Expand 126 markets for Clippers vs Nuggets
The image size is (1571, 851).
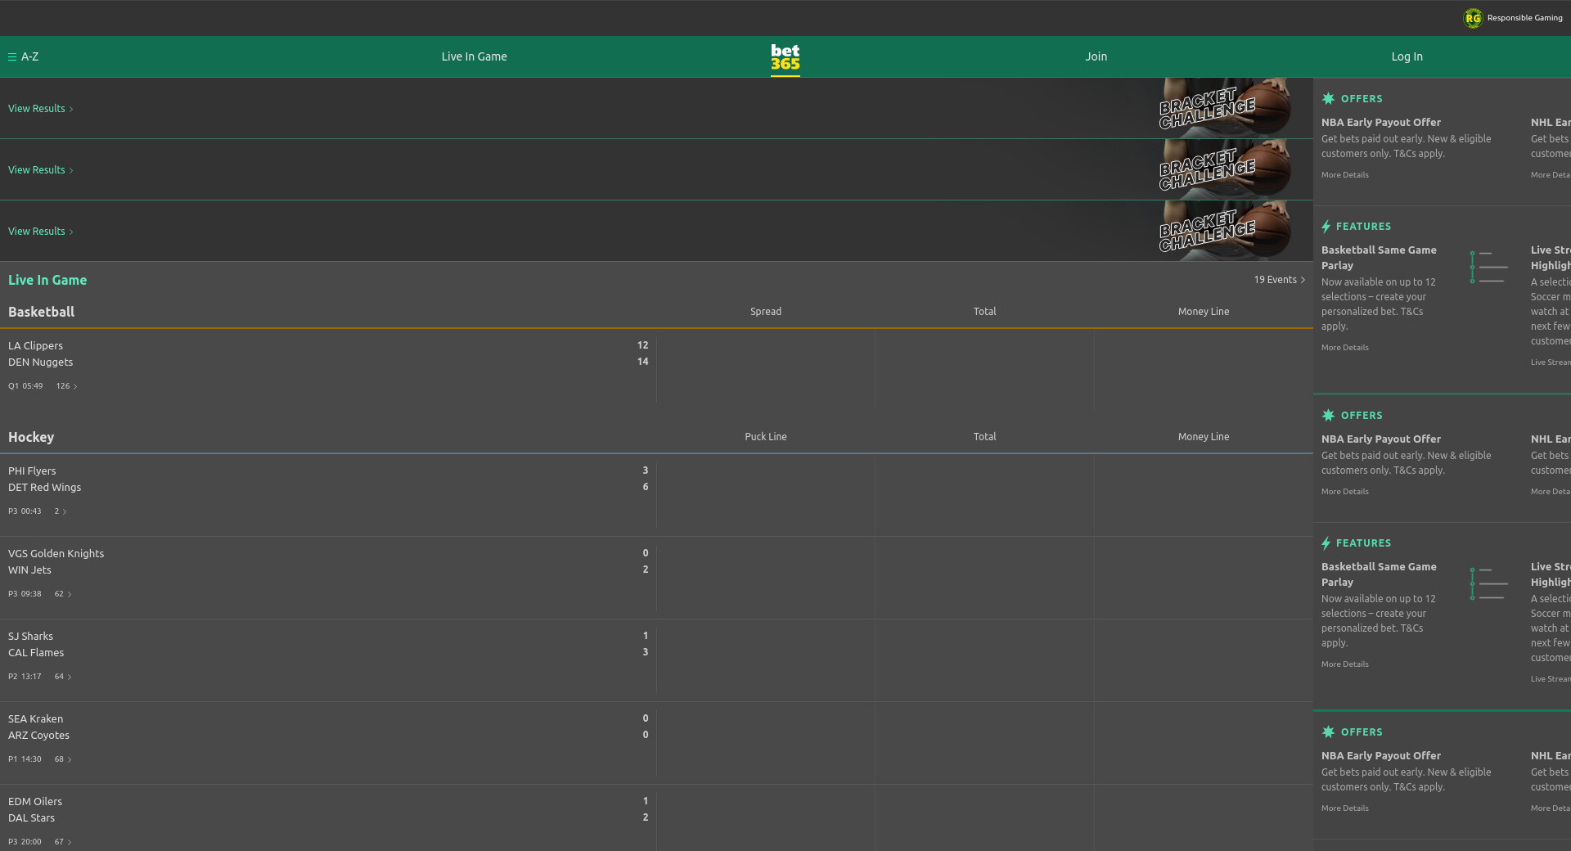66,386
